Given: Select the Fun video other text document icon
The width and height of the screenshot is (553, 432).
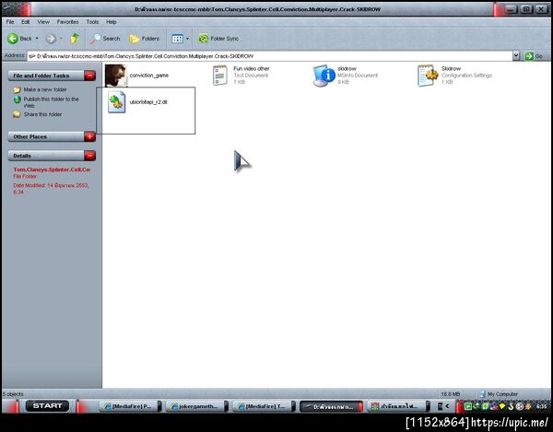Looking at the screenshot, I should point(220,75).
